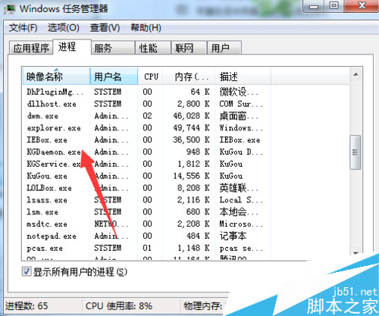The height and width of the screenshot is (316, 379).
Task: Open the 文件(F) menu
Action: [x=23, y=27]
